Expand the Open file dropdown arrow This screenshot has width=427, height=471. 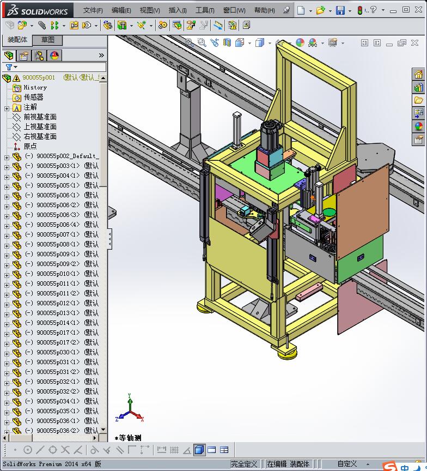pyautogui.click(x=330, y=11)
